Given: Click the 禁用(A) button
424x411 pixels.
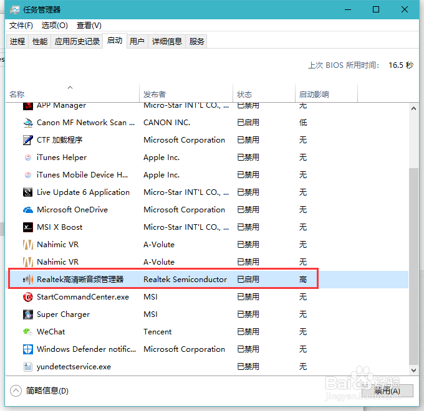Looking at the screenshot, I should [x=387, y=390].
